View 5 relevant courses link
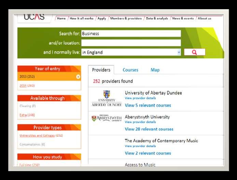The image size is (237, 180). tap(148, 105)
